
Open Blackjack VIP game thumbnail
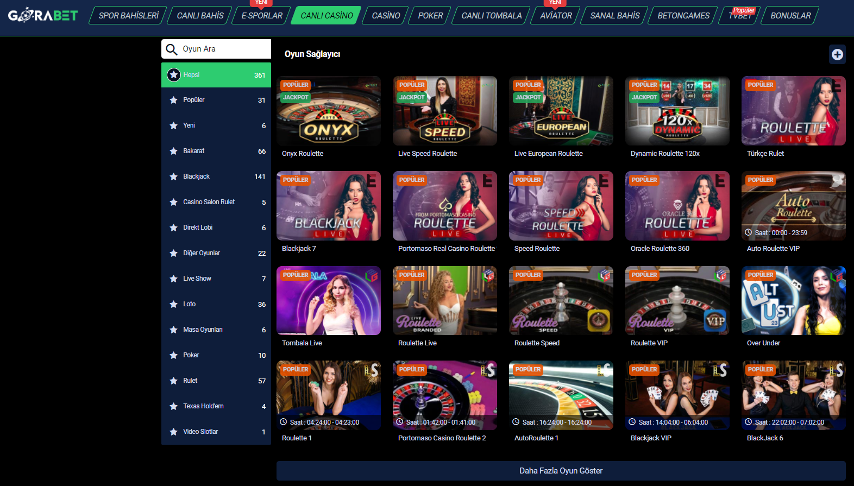pyautogui.click(x=677, y=395)
